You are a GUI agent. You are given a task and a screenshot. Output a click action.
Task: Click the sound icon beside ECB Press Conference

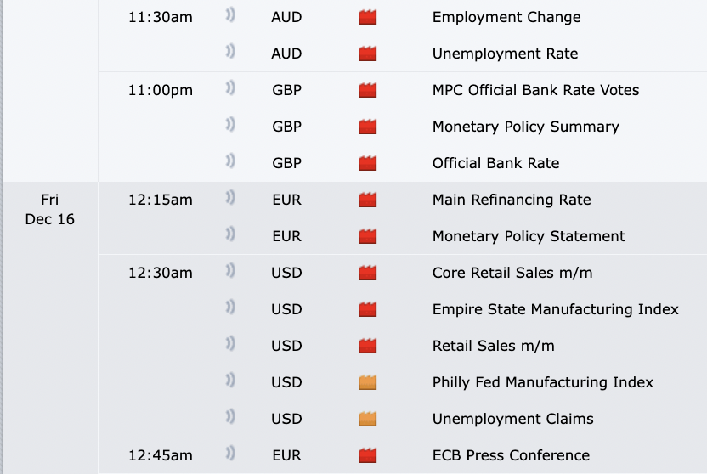[x=230, y=454]
